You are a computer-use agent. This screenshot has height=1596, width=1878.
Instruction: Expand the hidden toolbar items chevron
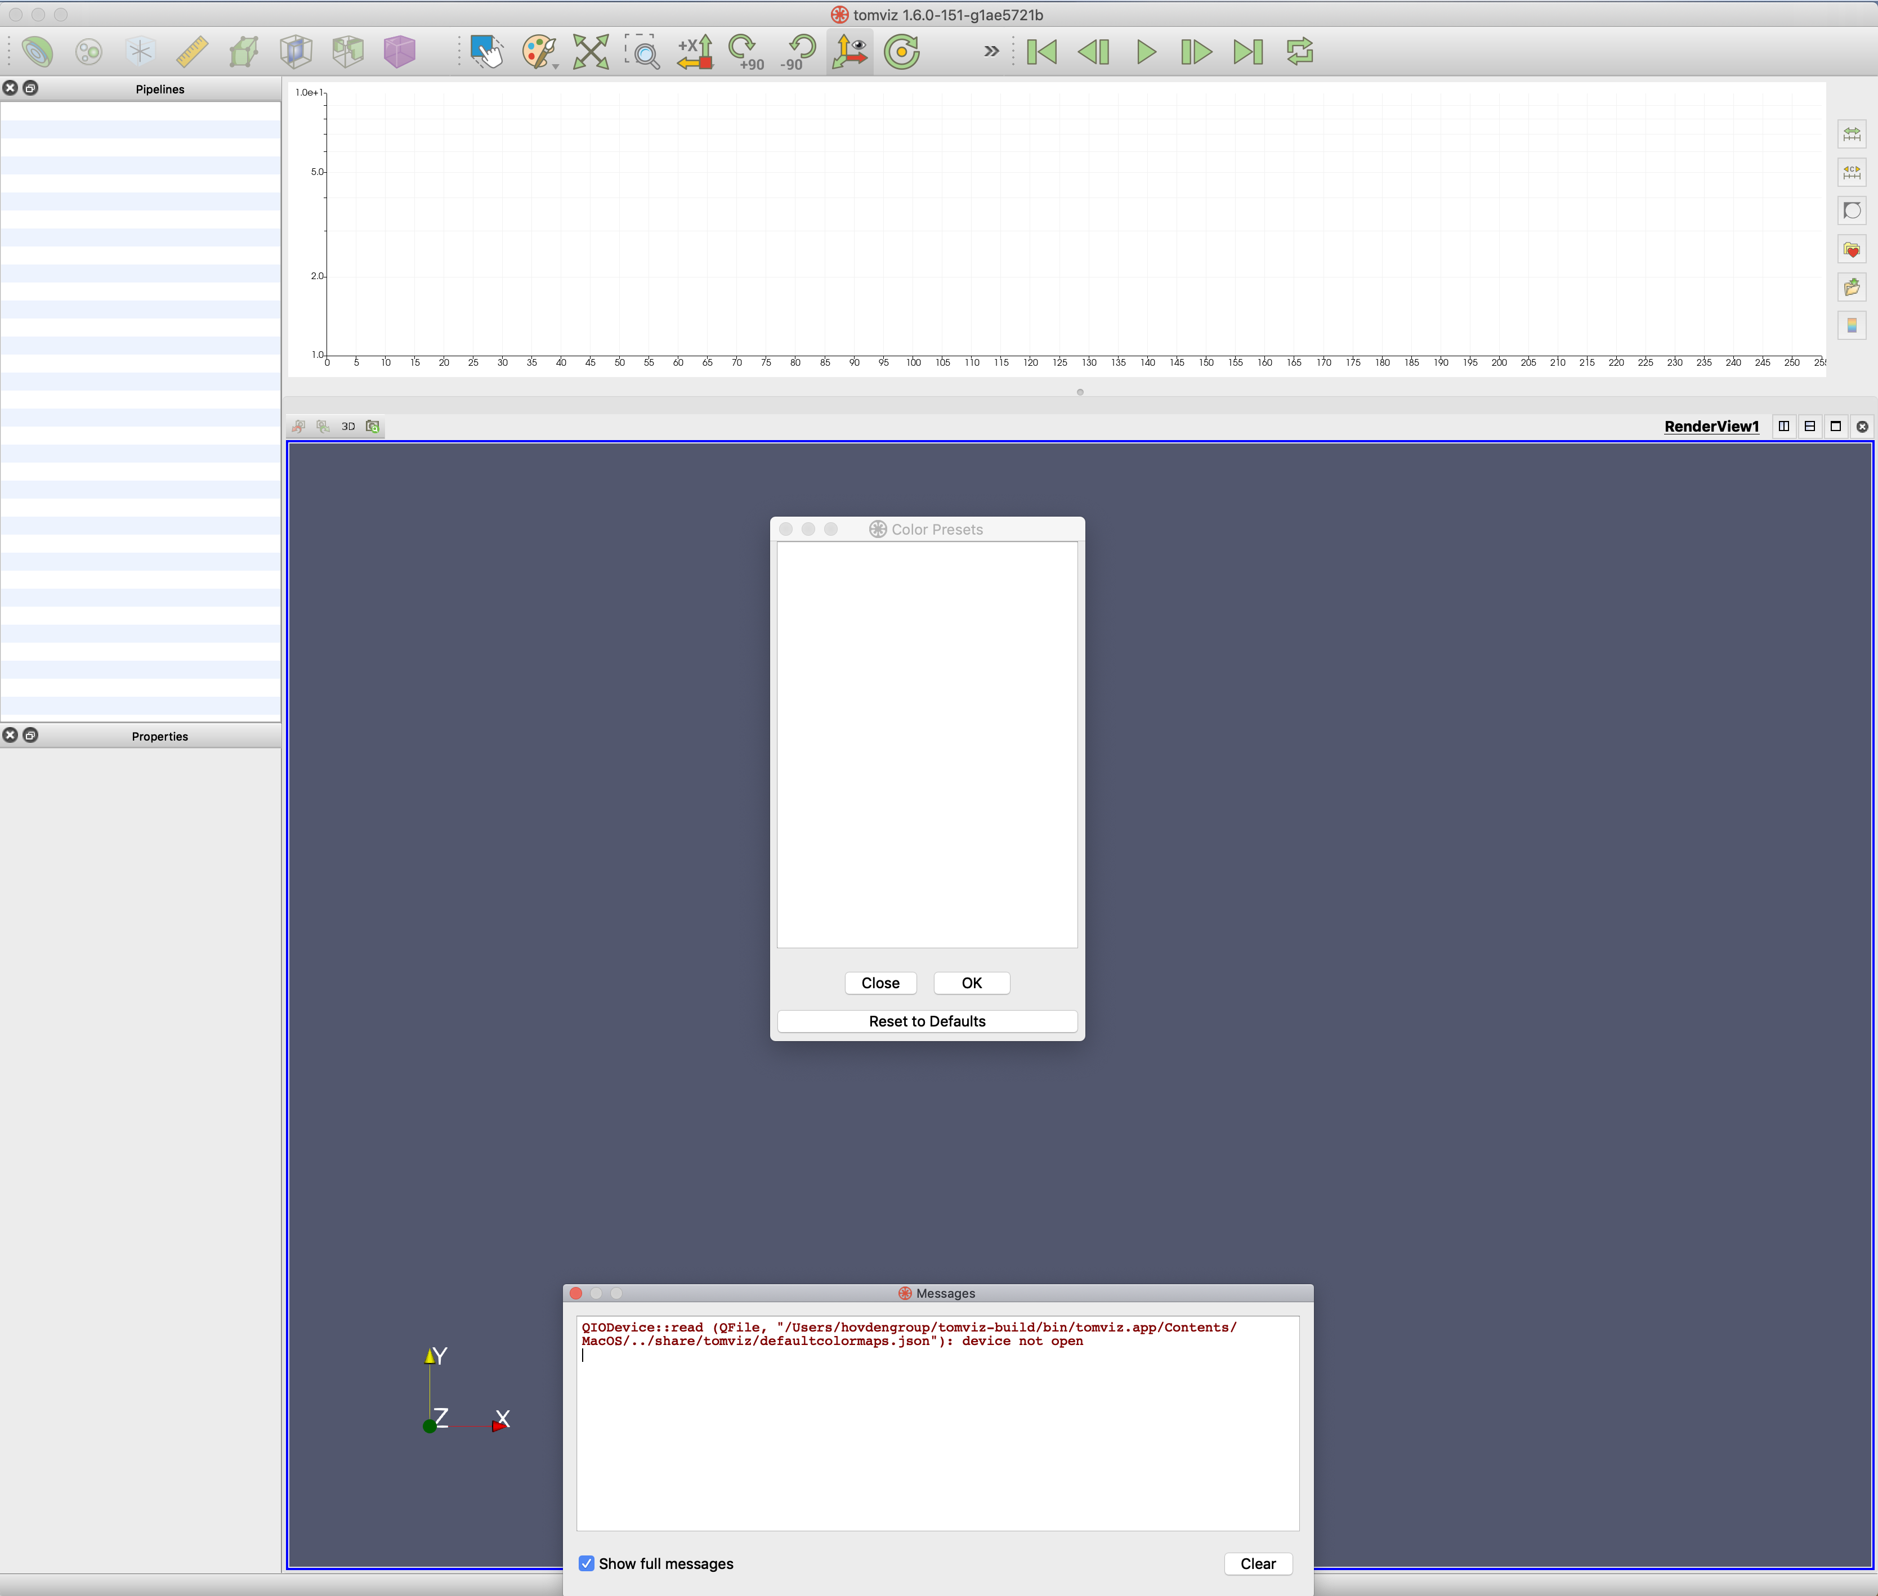click(x=990, y=52)
